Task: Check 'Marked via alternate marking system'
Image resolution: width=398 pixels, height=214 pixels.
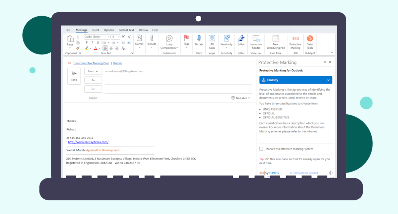Action: pyautogui.click(x=261, y=149)
